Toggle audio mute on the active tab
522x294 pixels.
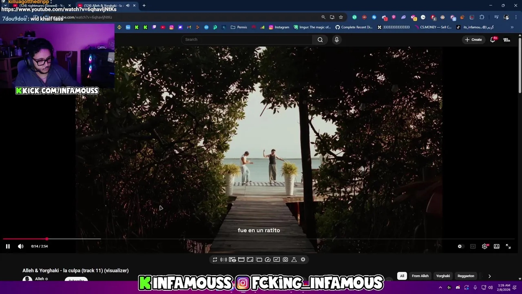coord(128,5)
